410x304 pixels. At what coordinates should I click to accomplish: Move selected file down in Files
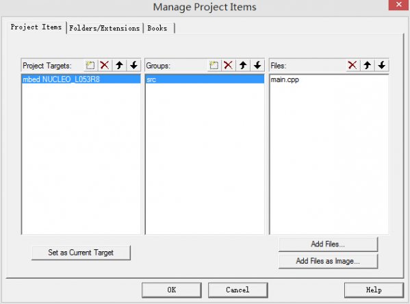tap(381, 65)
